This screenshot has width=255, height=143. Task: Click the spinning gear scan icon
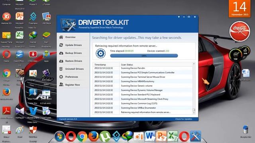tap(100, 53)
